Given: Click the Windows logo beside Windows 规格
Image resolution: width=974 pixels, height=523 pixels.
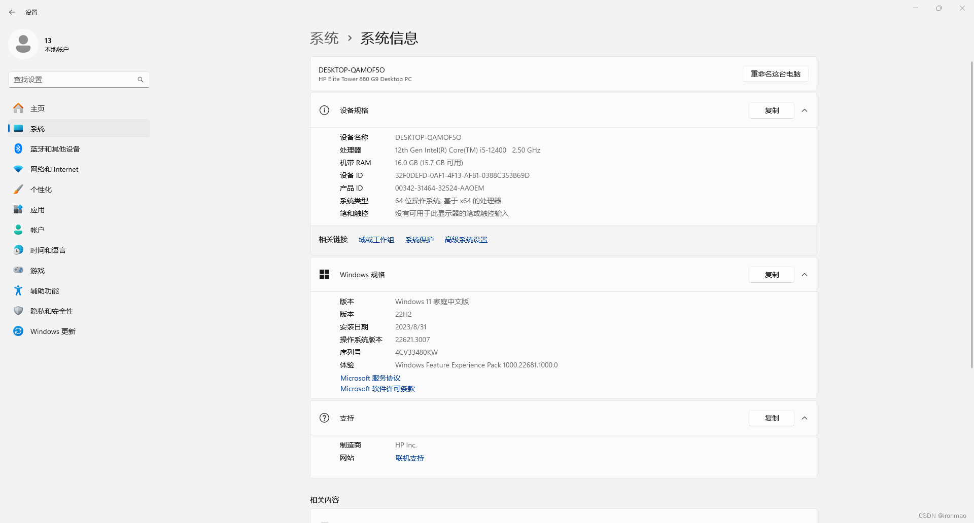Looking at the screenshot, I should click(324, 275).
